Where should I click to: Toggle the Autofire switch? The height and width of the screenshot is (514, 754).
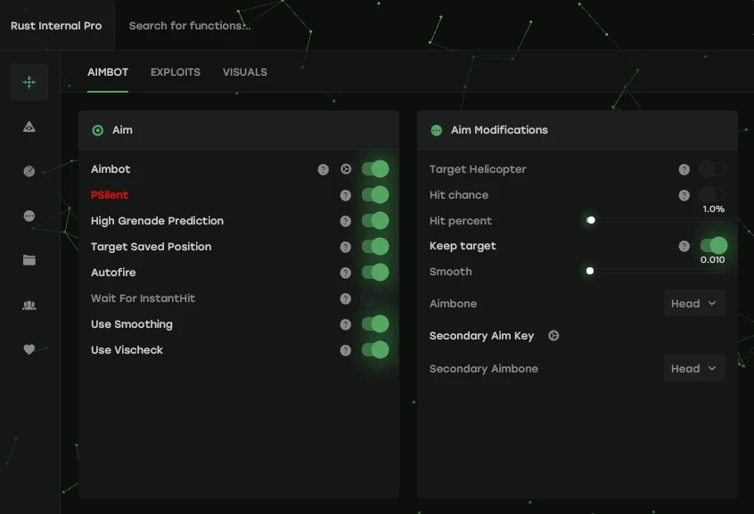coord(375,273)
